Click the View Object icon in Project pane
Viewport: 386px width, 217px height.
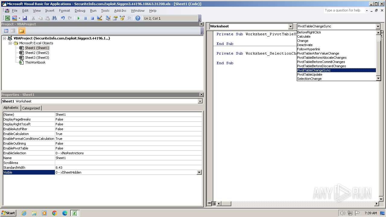pos(13,31)
